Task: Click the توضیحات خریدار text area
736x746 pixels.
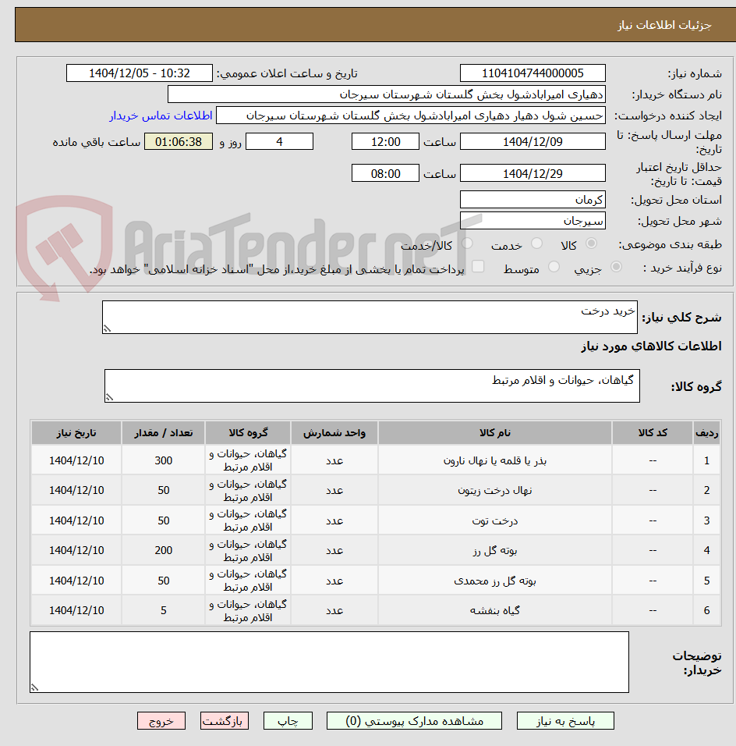Action: pos(329,663)
